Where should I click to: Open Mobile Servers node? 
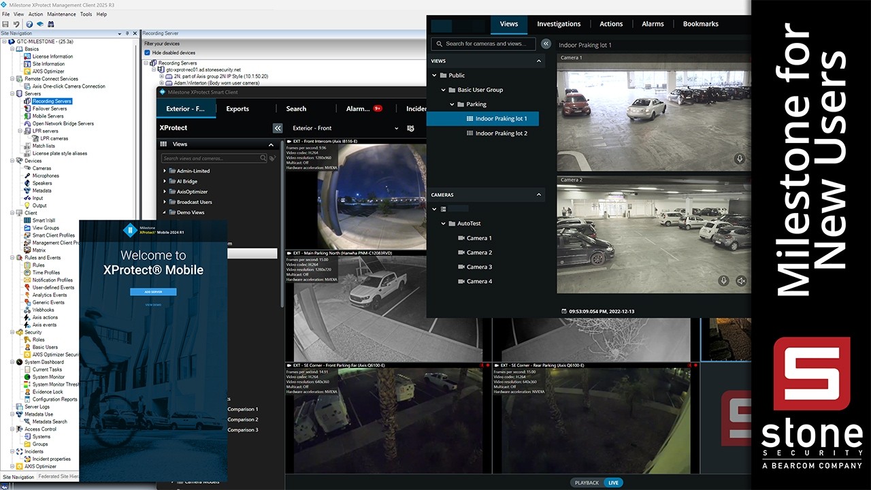click(x=48, y=116)
